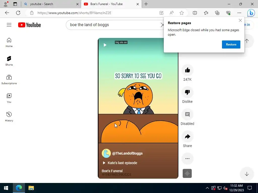Add this page to favorites star
This screenshot has height=193, width=258.
(182, 13)
